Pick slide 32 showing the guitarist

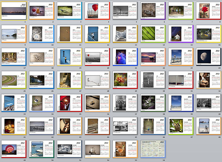209,80
